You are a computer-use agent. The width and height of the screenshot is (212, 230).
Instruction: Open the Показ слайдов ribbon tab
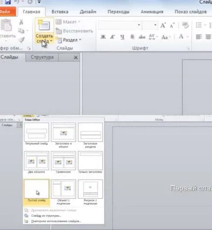[191, 12]
